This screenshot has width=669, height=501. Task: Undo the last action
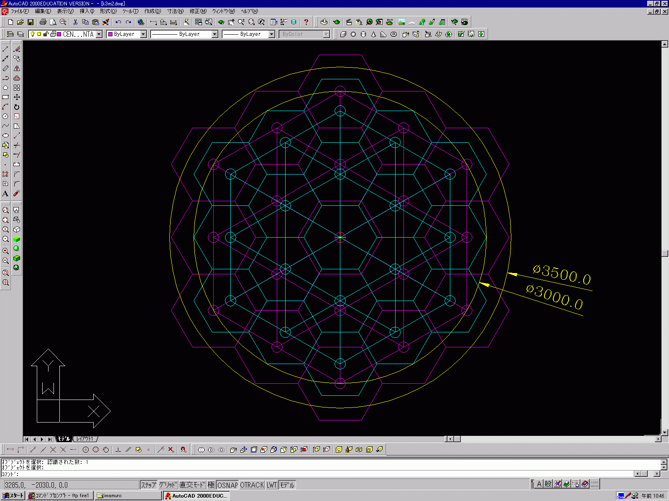[x=118, y=22]
